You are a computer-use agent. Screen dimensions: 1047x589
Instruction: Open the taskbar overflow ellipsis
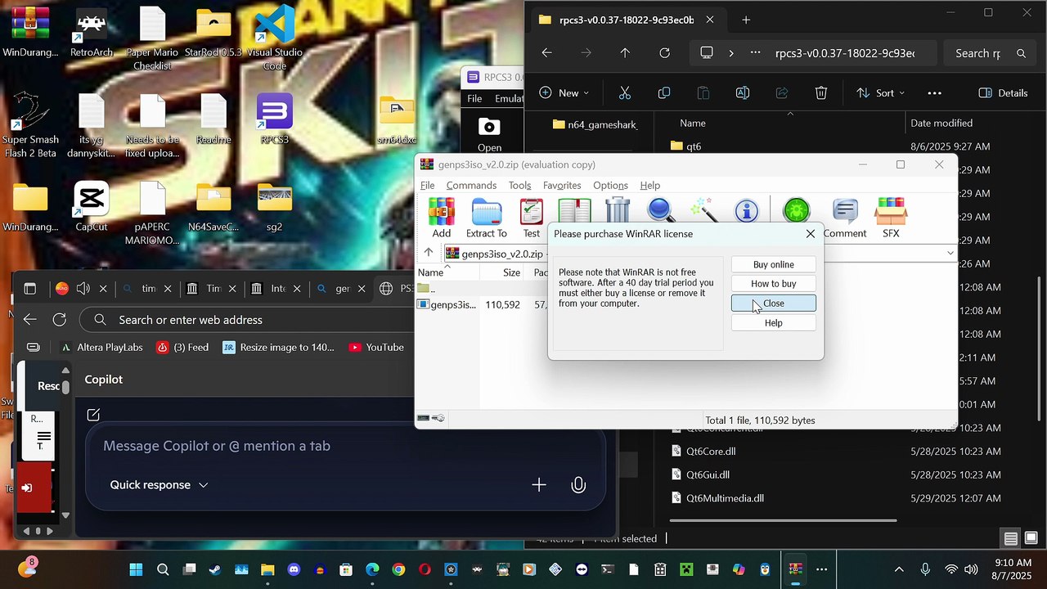point(822,569)
